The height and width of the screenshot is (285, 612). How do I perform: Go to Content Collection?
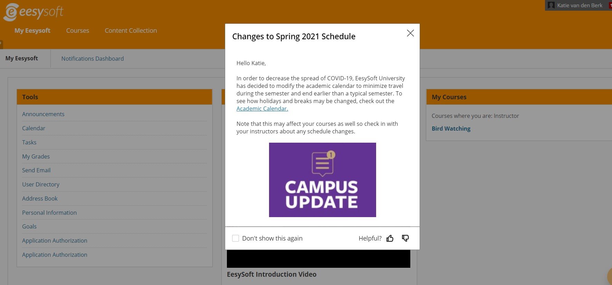131,30
